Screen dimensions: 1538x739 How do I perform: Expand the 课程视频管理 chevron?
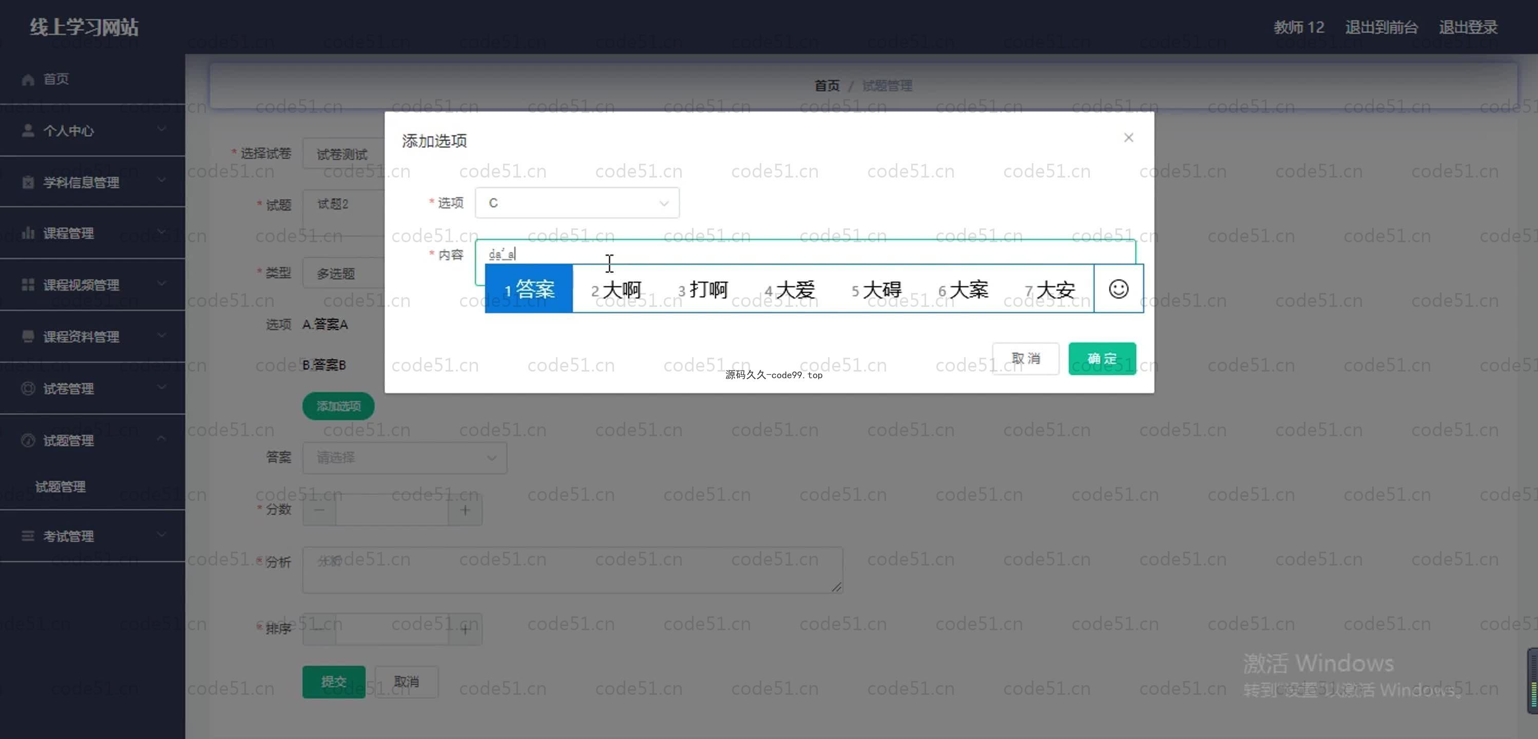pos(161,283)
